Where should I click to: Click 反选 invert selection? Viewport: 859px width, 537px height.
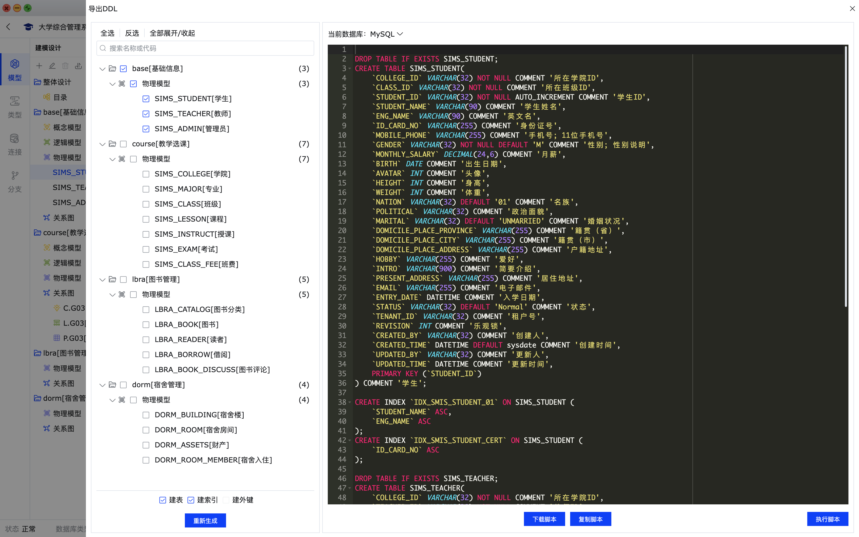tap(132, 33)
